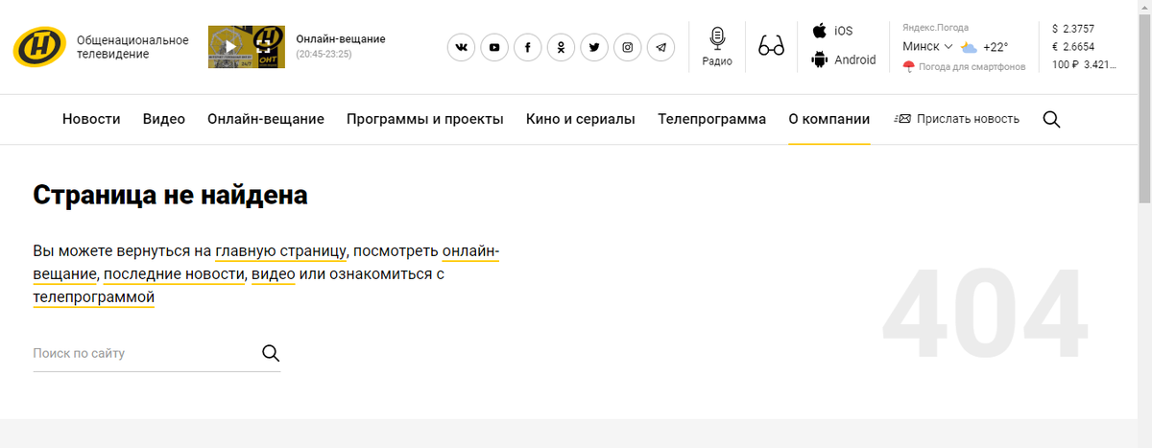Image resolution: width=1152 pixels, height=448 pixels.
Task: Open Кино и сериалы menu item
Action: click(x=581, y=119)
